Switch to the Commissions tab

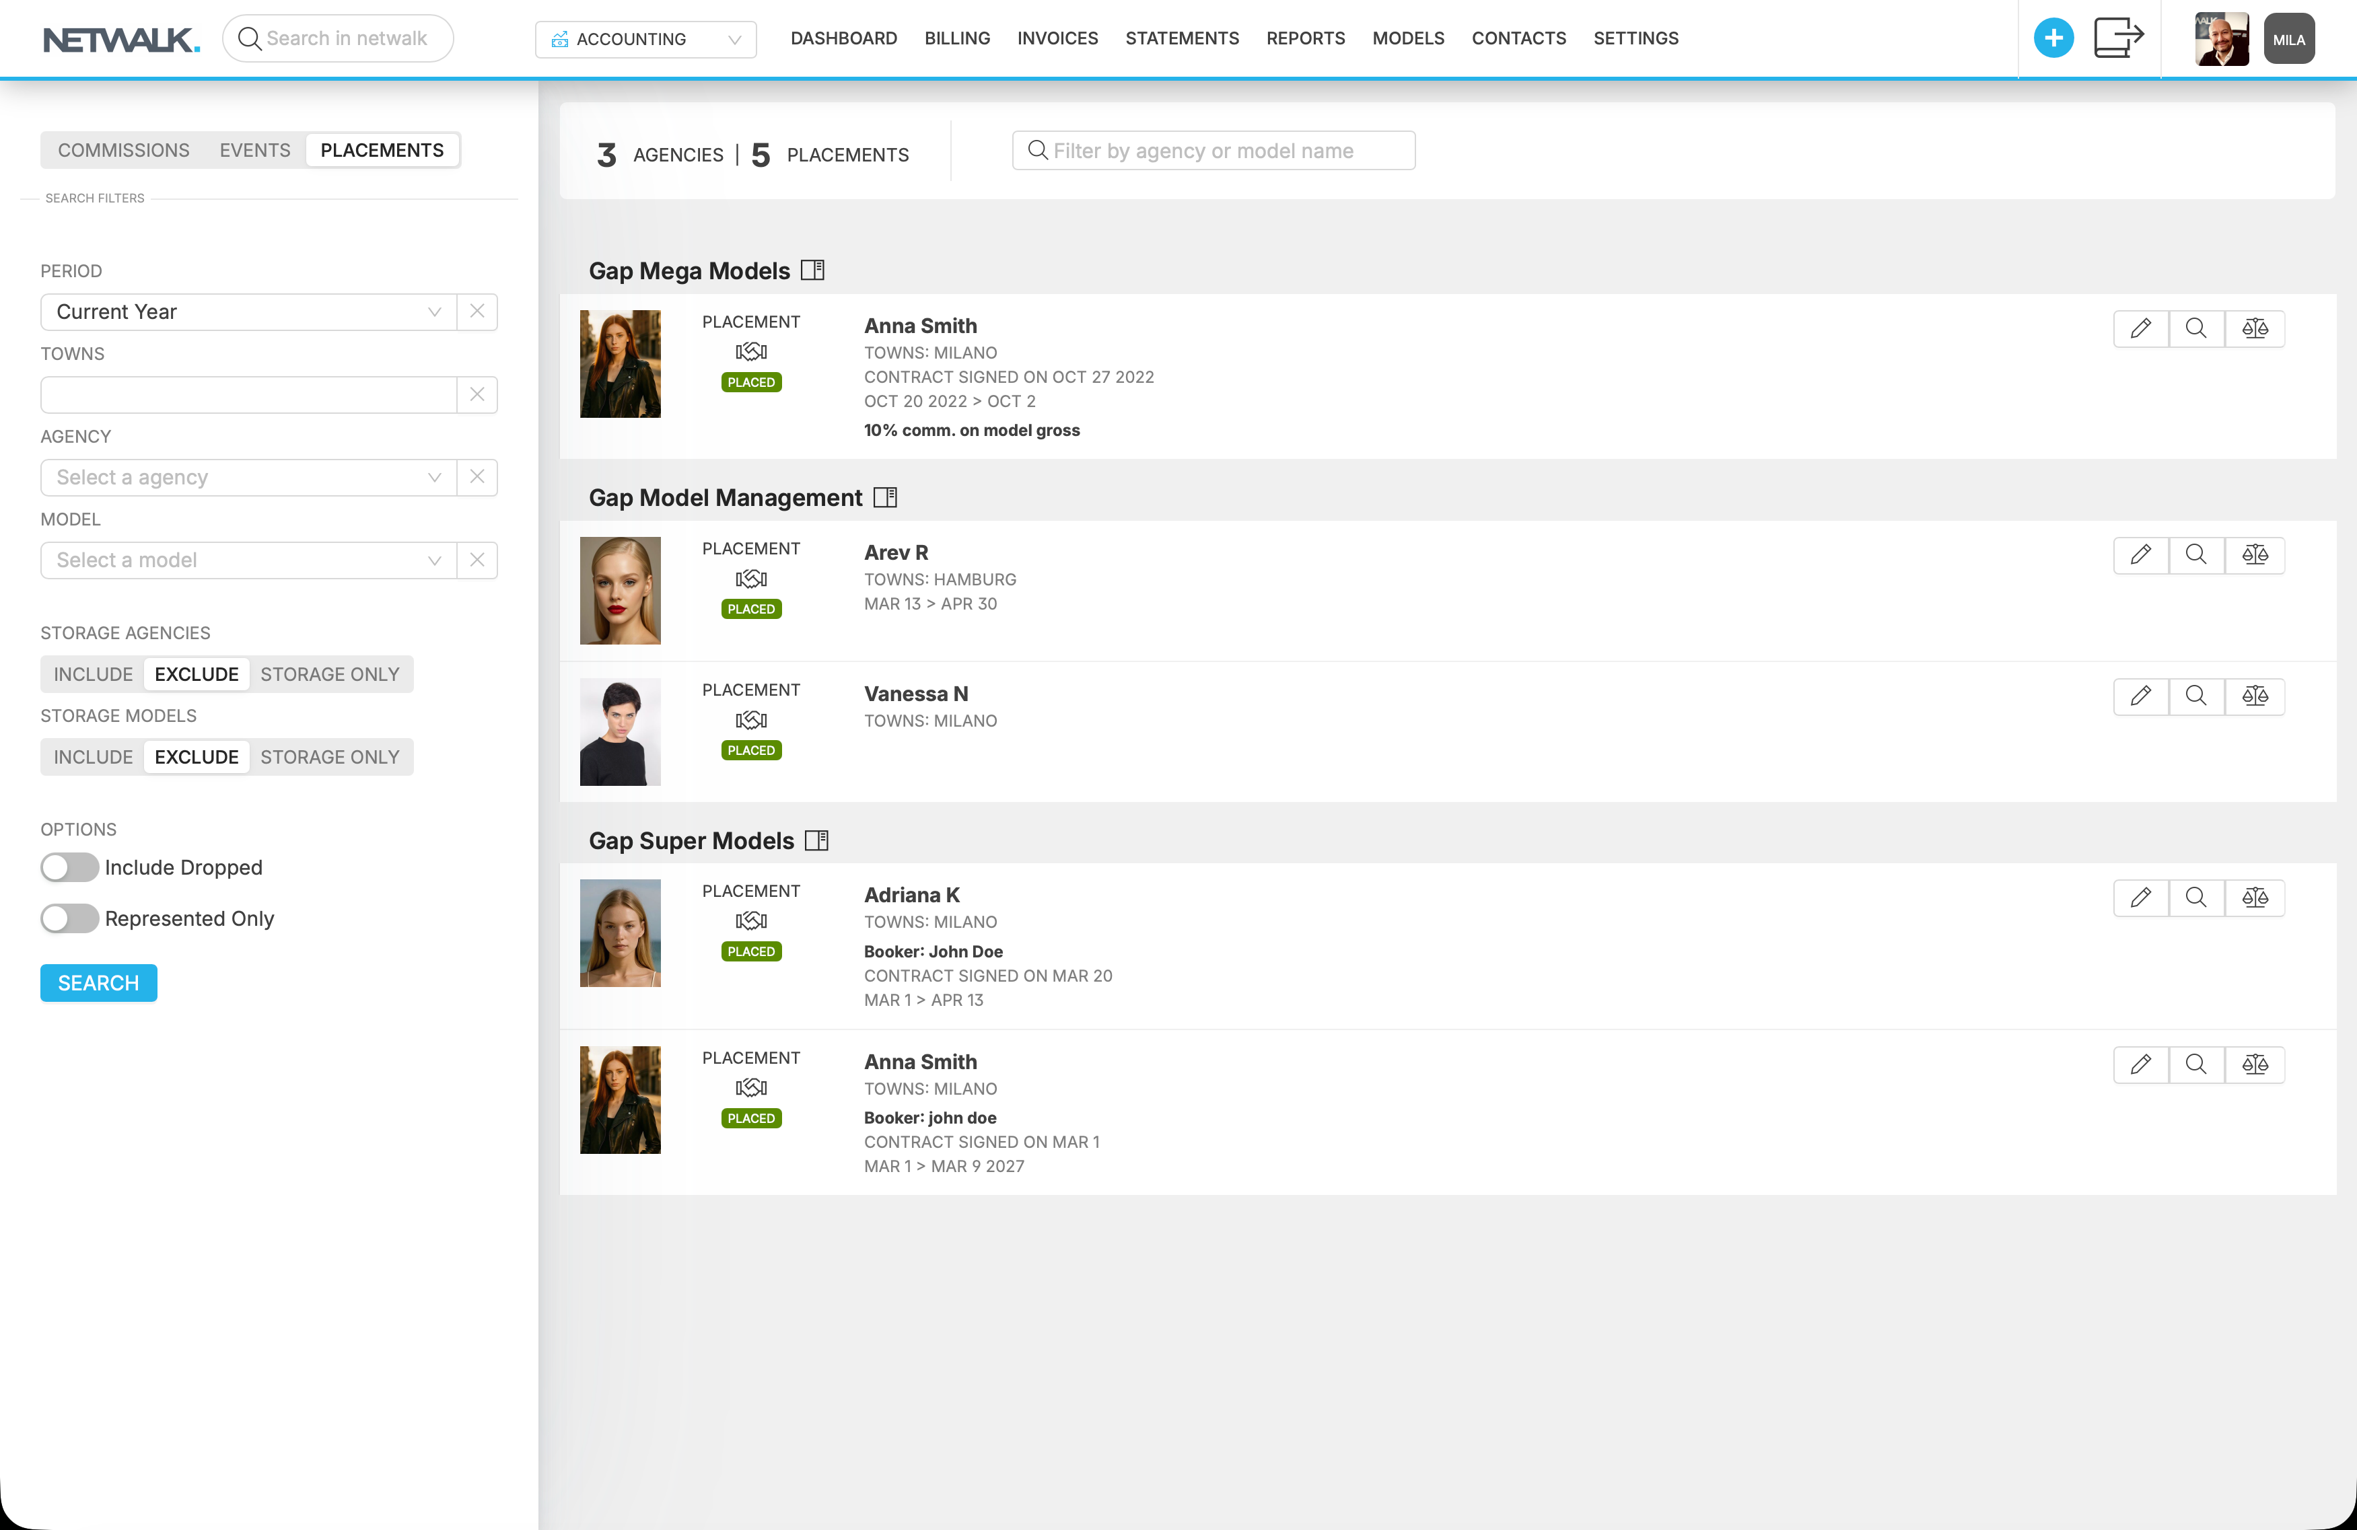(122, 151)
